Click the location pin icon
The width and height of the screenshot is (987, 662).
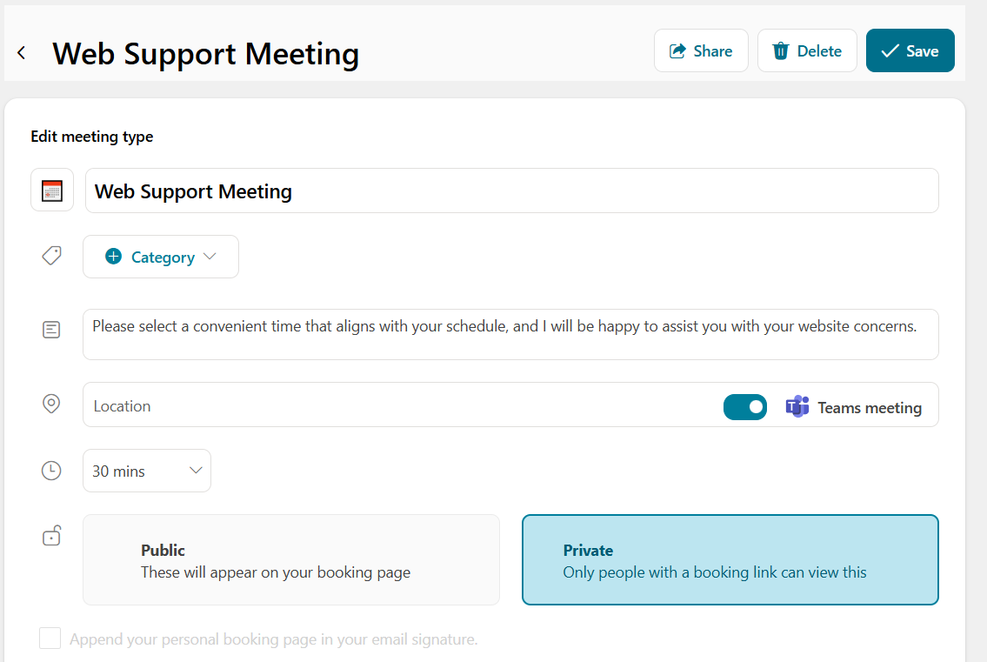point(51,405)
